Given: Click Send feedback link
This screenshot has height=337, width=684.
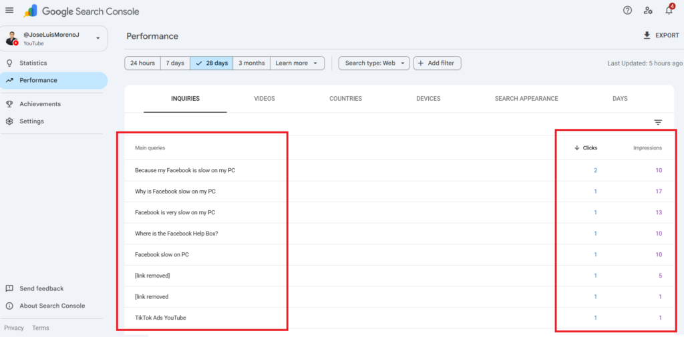Looking at the screenshot, I should click(x=41, y=288).
